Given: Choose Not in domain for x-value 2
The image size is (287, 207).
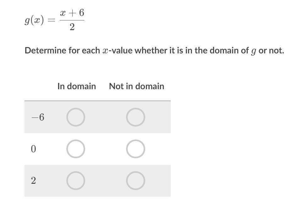Looking at the screenshot, I should pos(135,181).
